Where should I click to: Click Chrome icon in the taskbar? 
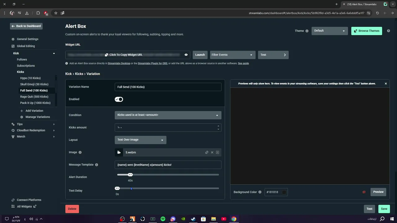pyautogui.click(x=234, y=219)
